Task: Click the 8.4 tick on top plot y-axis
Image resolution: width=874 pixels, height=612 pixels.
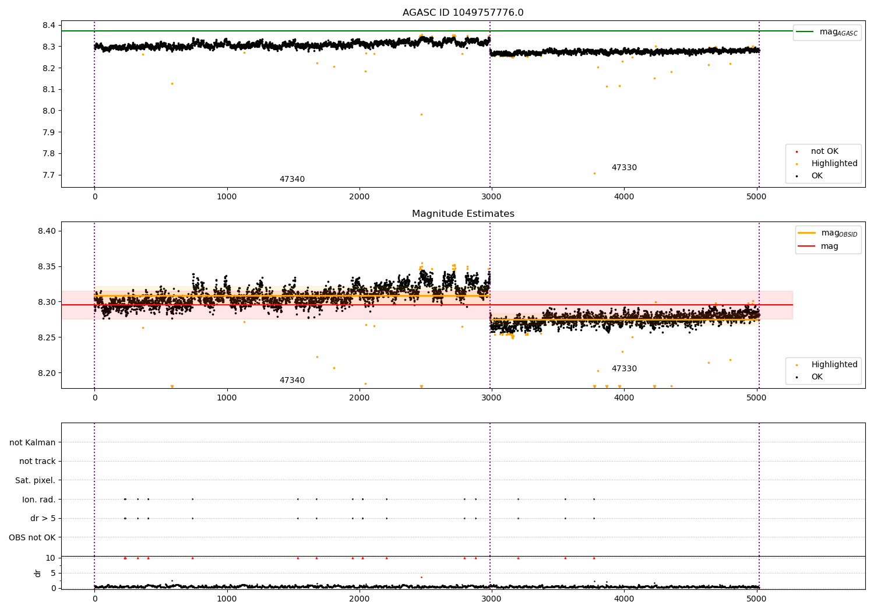Action: coord(49,26)
